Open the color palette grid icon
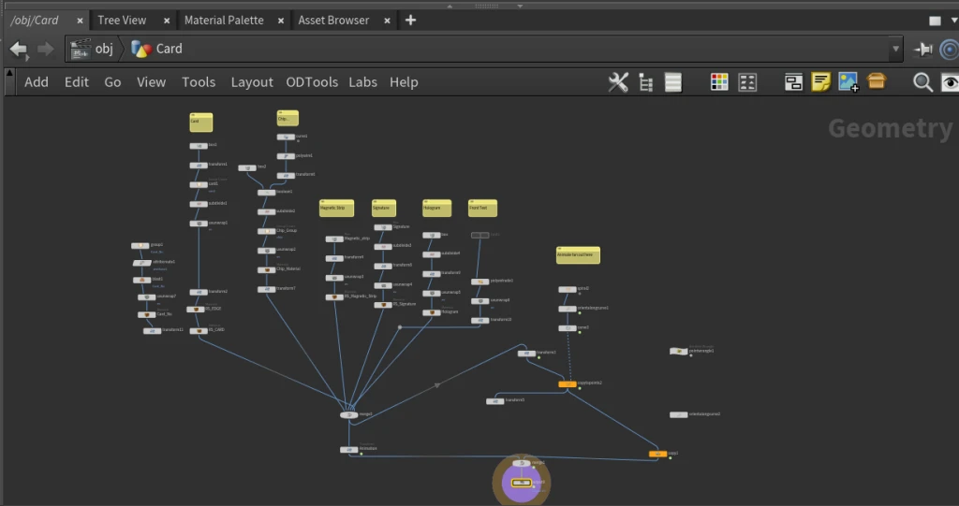Viewport: 959px width, 506px height. (719, 82)
